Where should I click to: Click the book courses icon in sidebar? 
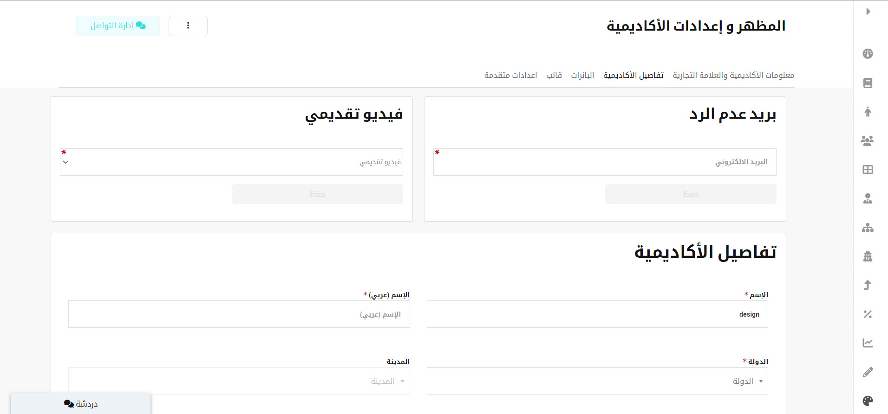click(x=868, y=83)
